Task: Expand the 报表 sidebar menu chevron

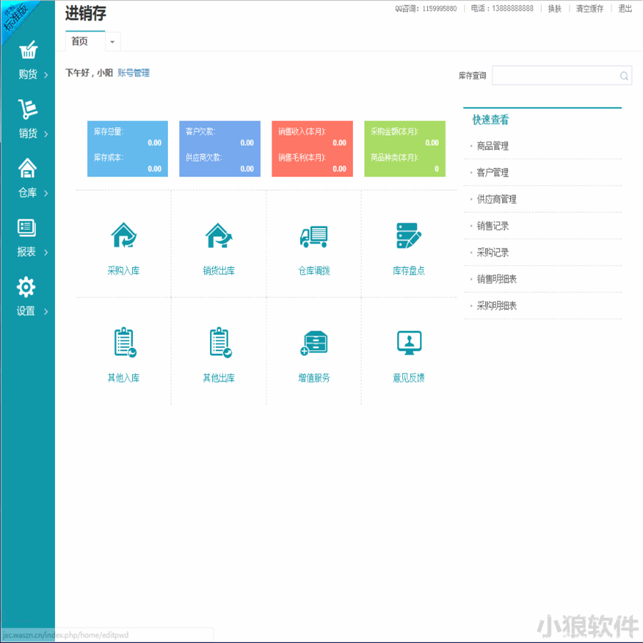Action: click(x=44, y=251)
